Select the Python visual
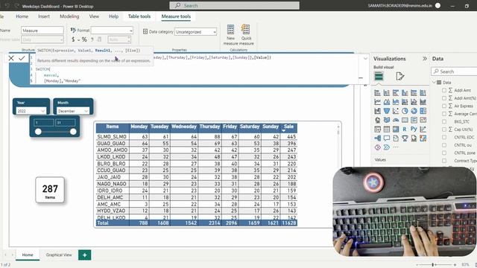Viewport: 477px width, 268px height. (414, 130)
